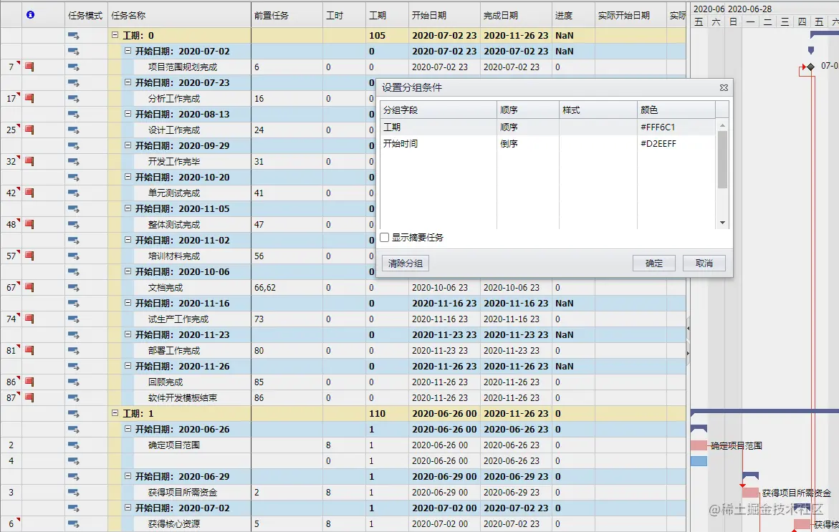This screenshot has width=839, height=532.
Task: Click the red flag icon in row 67
Action: point(29,288)
